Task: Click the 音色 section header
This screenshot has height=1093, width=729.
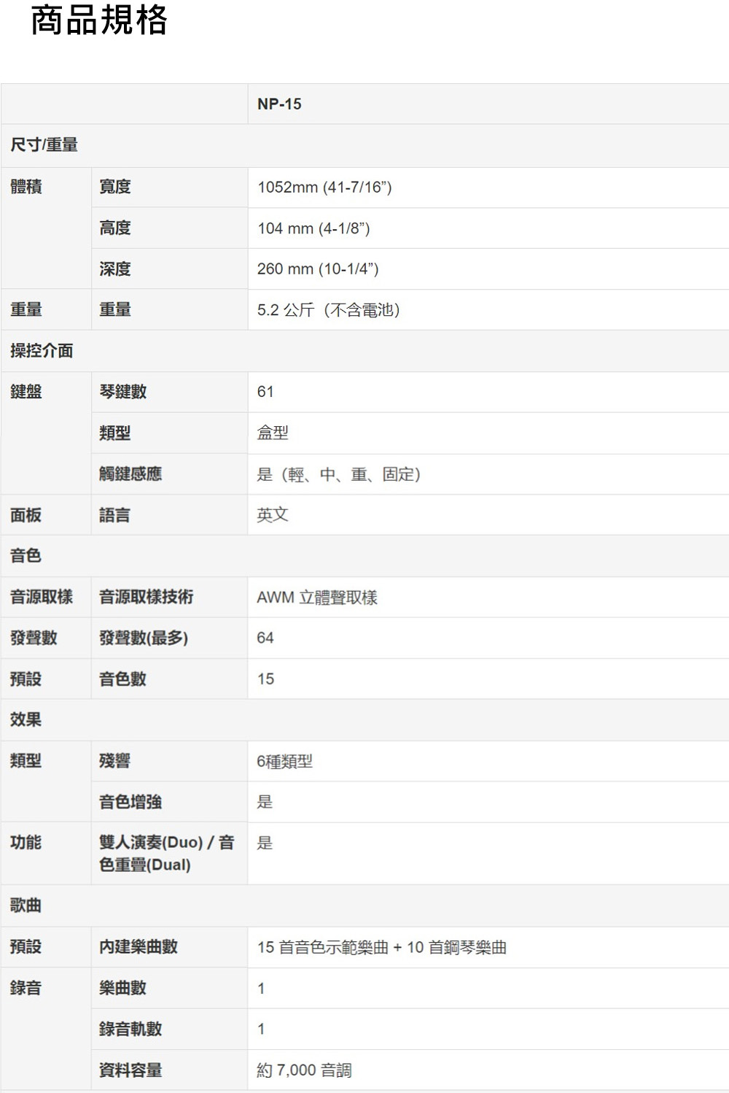Action: point(26,556)
